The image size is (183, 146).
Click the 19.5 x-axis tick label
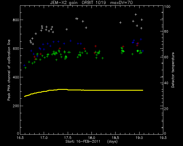tap(163, 138)
